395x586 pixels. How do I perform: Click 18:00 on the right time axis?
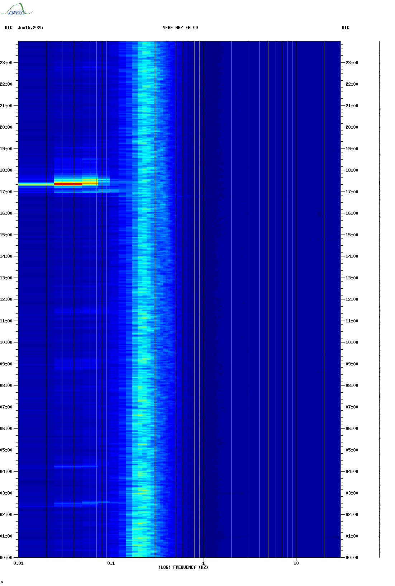coord(352,170)
